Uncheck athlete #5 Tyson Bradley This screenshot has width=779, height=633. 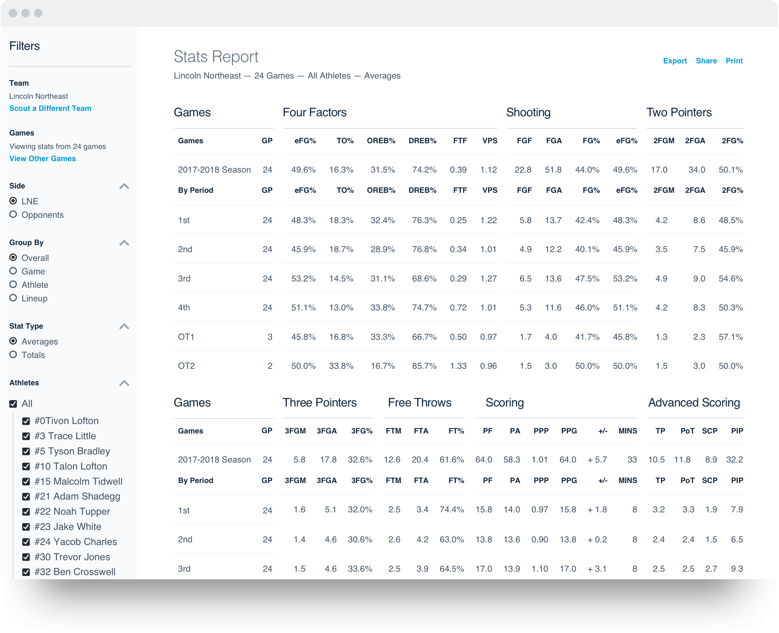26,451
